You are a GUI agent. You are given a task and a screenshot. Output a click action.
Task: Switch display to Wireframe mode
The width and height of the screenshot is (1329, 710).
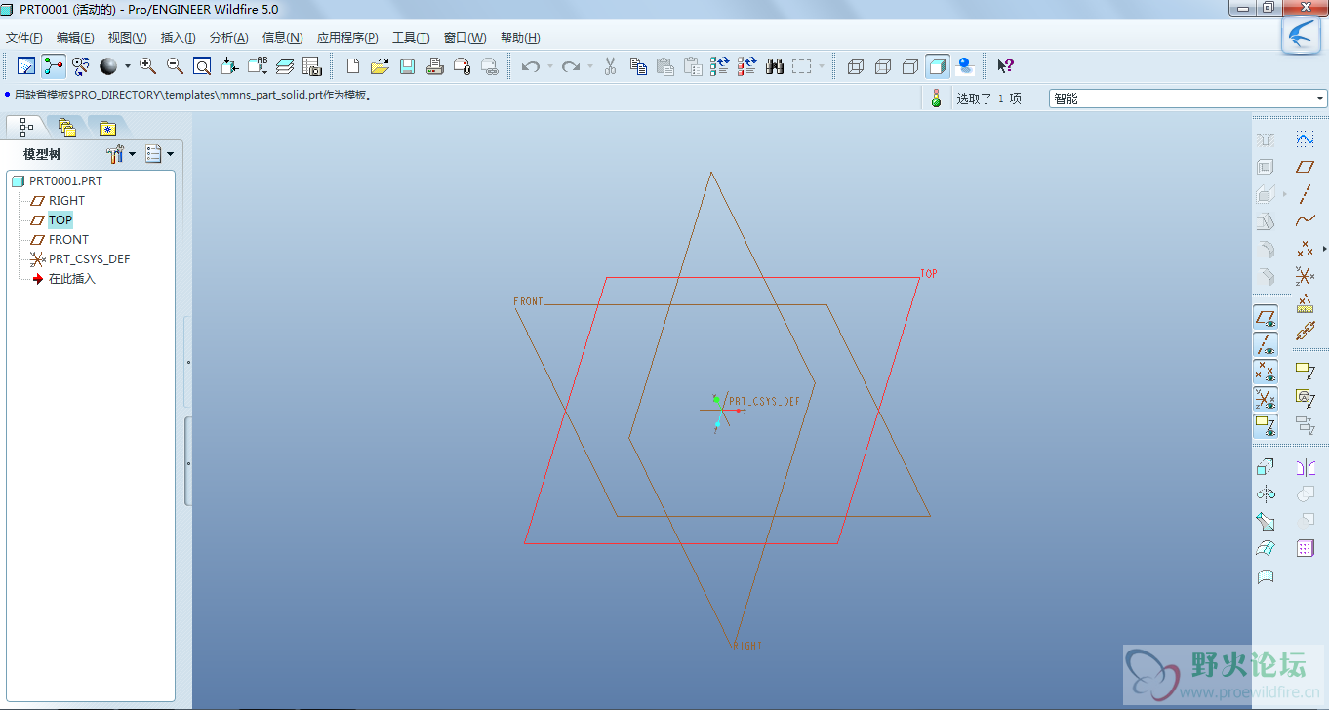pos(856,66)
